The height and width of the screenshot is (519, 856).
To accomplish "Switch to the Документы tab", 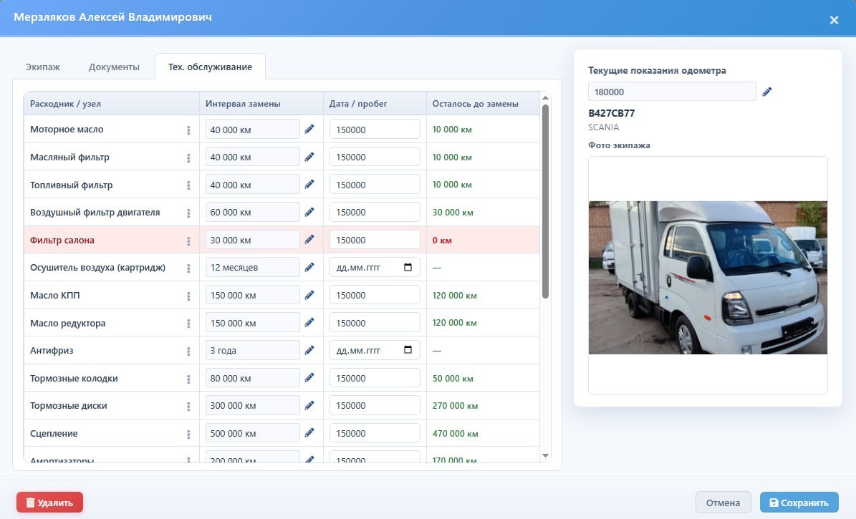I will 114,67.
